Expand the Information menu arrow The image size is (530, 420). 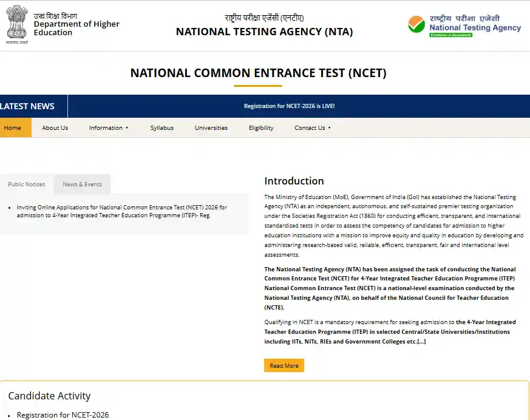coord(126,128)
